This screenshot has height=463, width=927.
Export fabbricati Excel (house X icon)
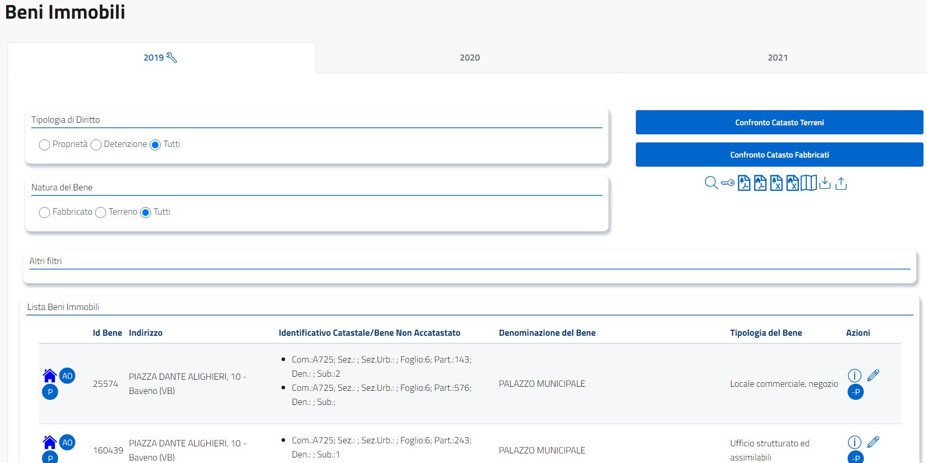click(x=793, y=183)
